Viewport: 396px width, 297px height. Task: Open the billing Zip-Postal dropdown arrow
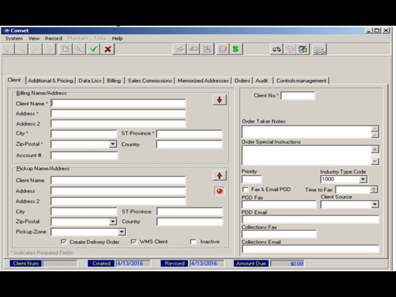112,144
